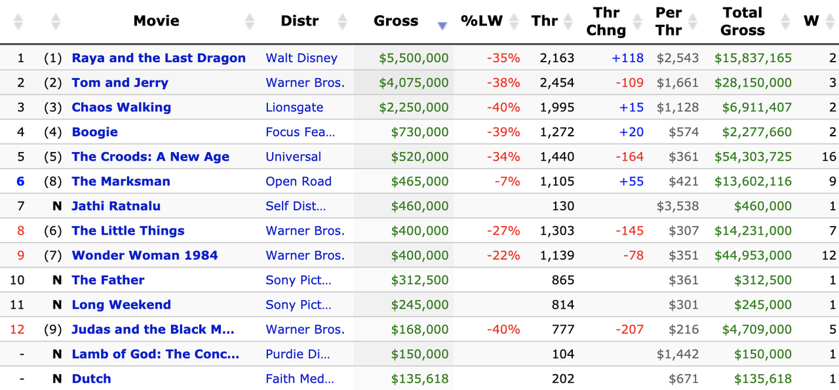This screenshot has width=839, height=390.
Task: Select the +118 theater change value
Action: [627, 58]
